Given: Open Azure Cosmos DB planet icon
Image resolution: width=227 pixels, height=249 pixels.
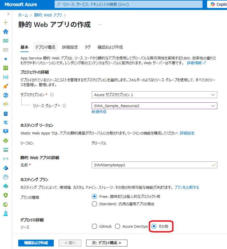Looking at the screenshot, I should click(6, 123).
